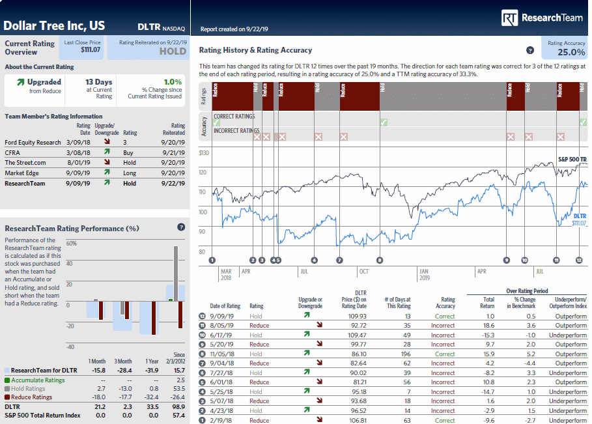The width and height of the screenshot is (592, 424).
Task: Click row number 1 icon in rating table
Action: 203,420
